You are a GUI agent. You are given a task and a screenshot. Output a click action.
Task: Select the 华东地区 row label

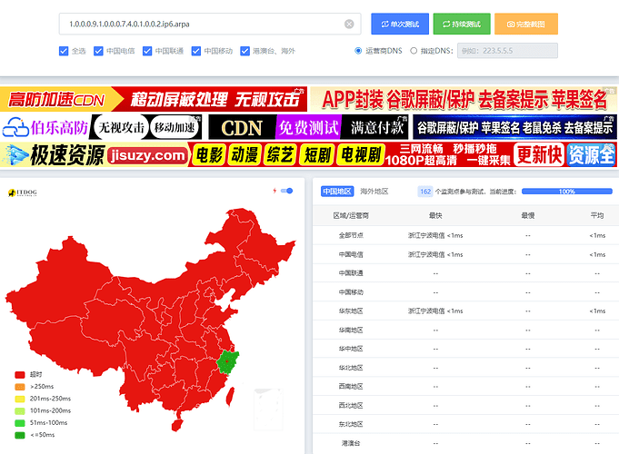point(351,311)
